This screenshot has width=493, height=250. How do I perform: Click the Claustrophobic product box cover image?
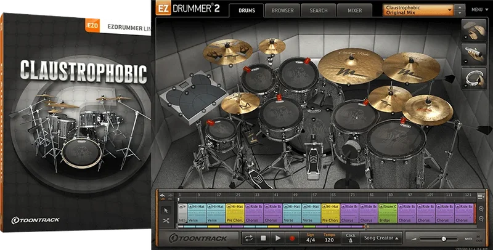coord(75,123)
